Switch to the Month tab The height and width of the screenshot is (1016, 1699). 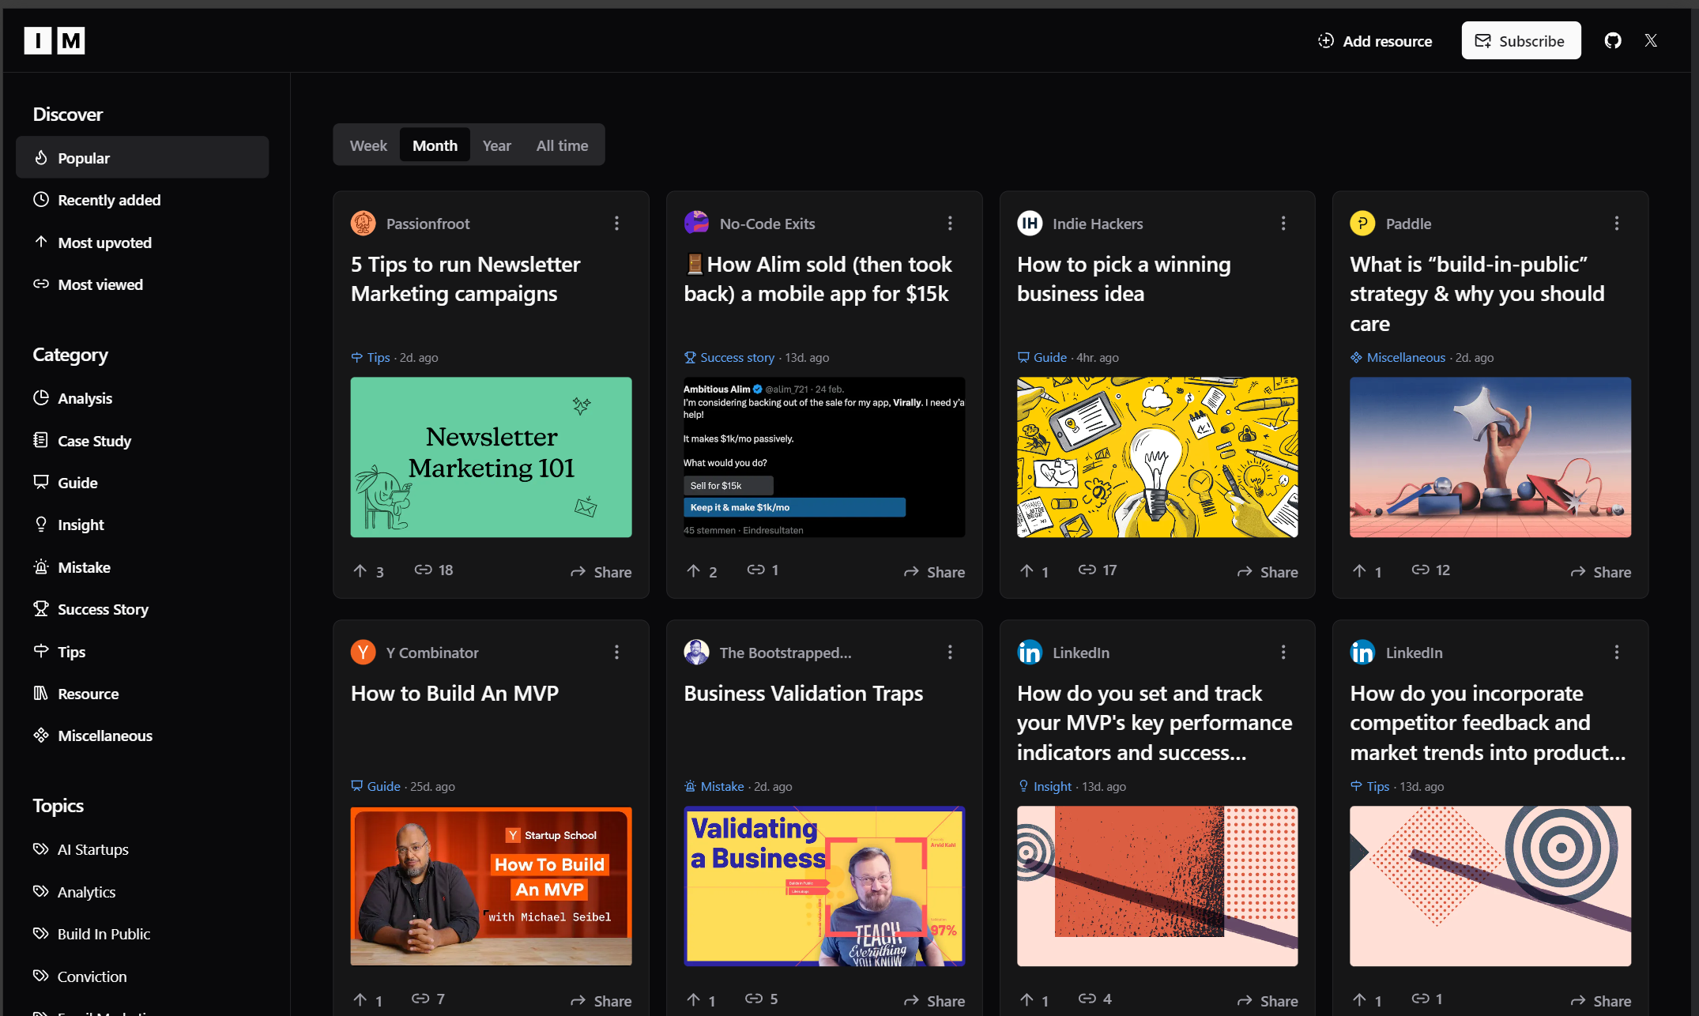click(435, 145)
